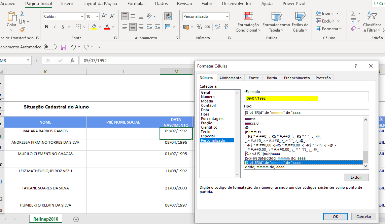Click the purple Save disk icon
This screenshot has width=385, height=224.
pyautogui.click(x=64, y=47)
